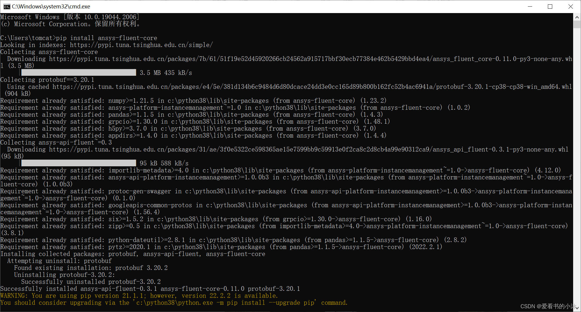
Task: Click the CSDN watermark text
Action: pyautogui.click(x=548, y=306)
